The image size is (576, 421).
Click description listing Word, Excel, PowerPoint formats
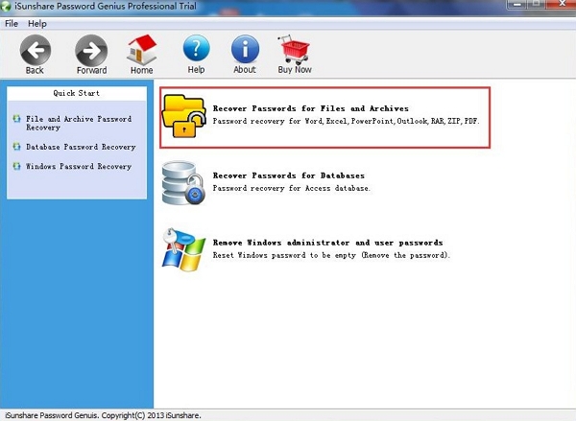(346, 121)
